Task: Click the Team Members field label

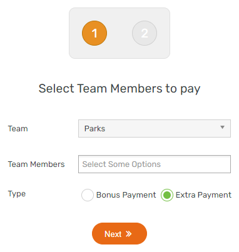Action: pos(36,164)
